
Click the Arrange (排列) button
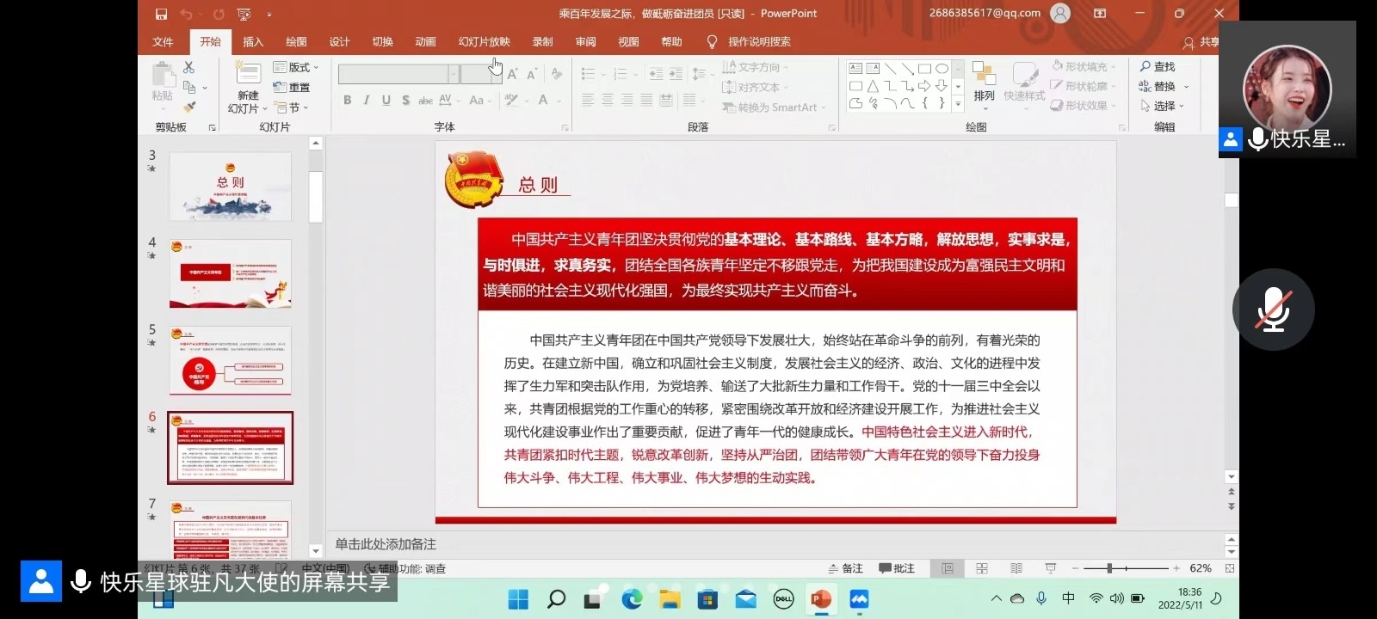(x=984, y=83)
